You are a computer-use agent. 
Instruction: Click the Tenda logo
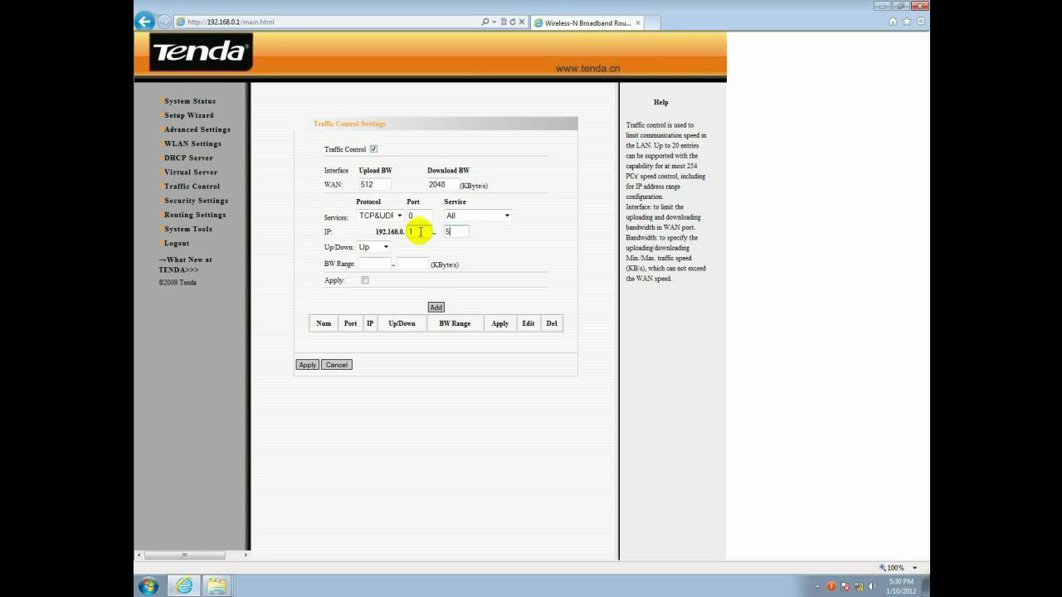200,52
